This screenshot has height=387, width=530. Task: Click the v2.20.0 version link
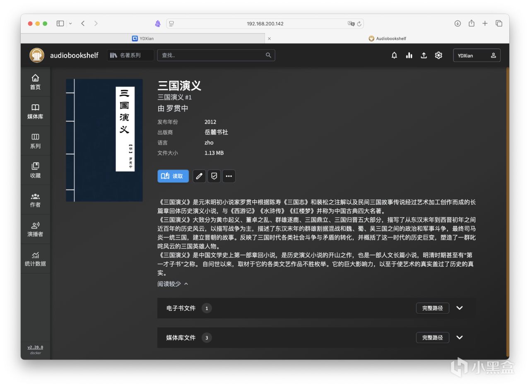tap(35, 347)
